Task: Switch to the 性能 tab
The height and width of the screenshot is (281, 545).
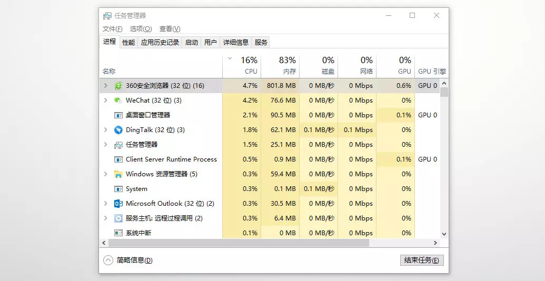Action: (x=128, y=43)
